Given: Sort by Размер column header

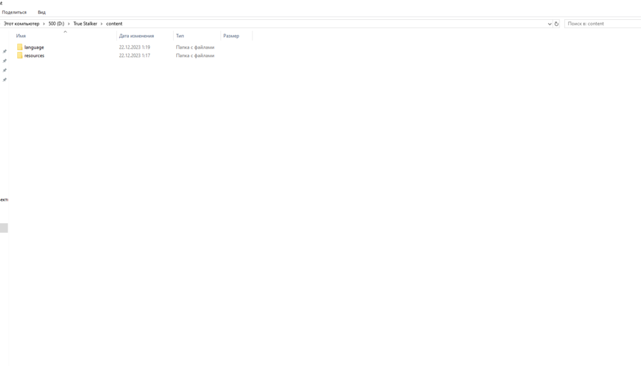Looking at the screenshot, I should (231, 36).
